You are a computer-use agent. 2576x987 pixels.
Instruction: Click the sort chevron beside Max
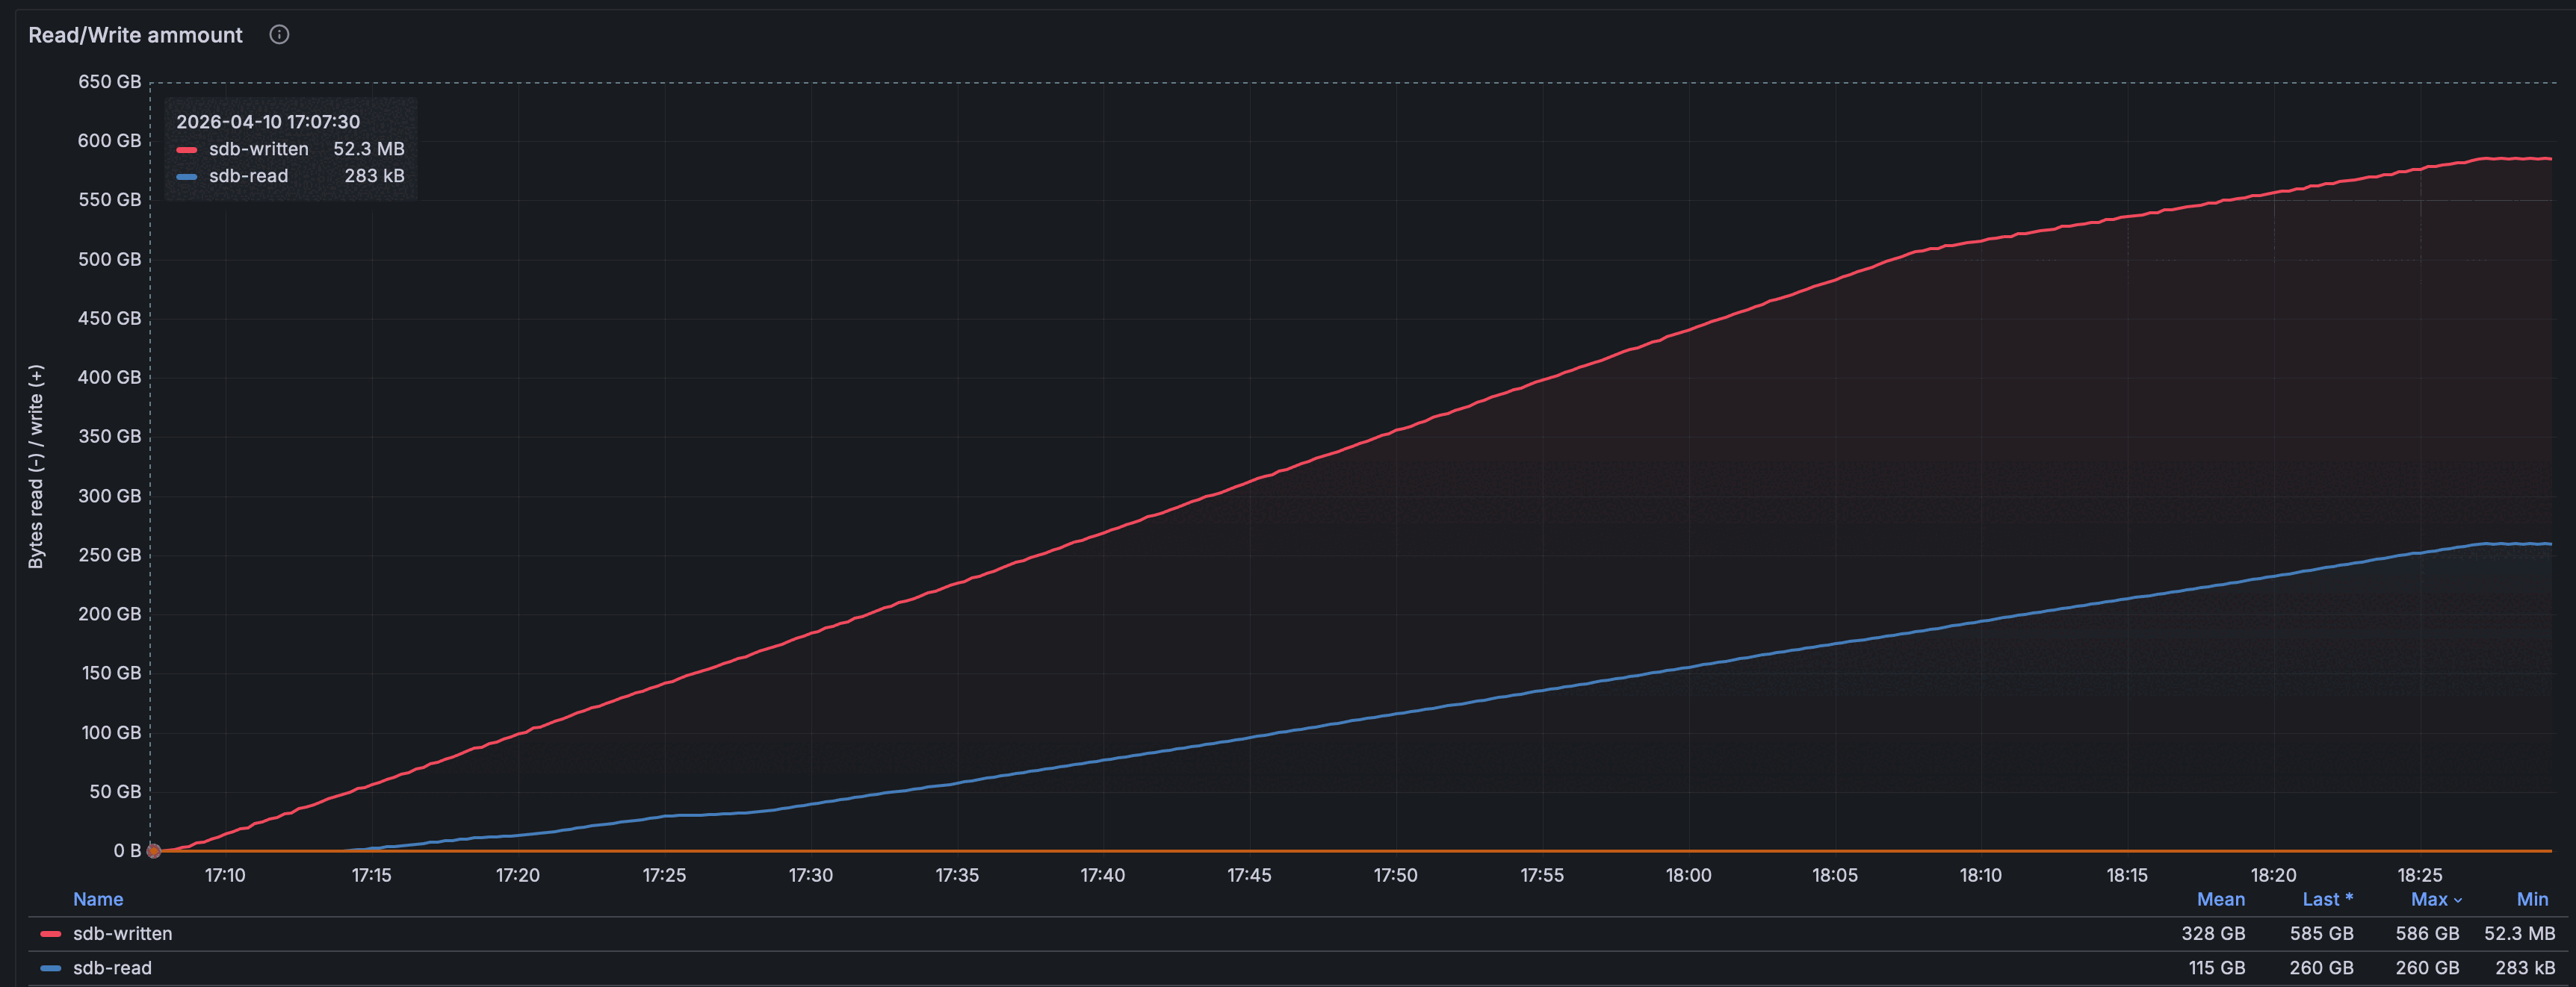coord(2458,901)
